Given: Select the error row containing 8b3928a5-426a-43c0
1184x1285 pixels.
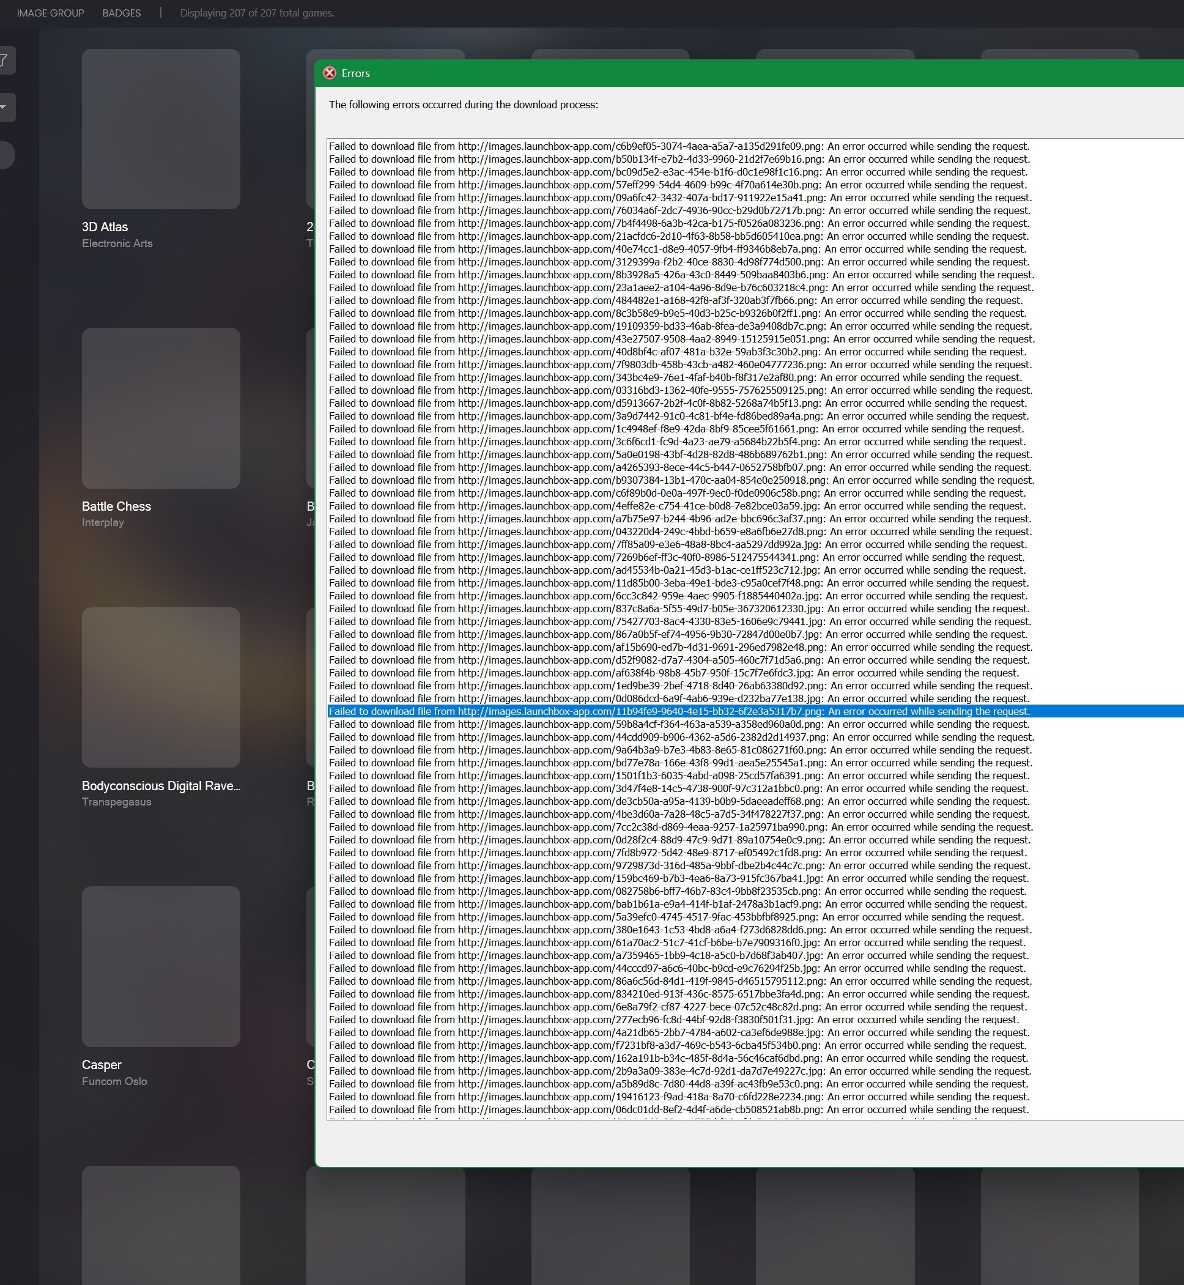Looking at the screenshot, I should [x=755, y=274].
